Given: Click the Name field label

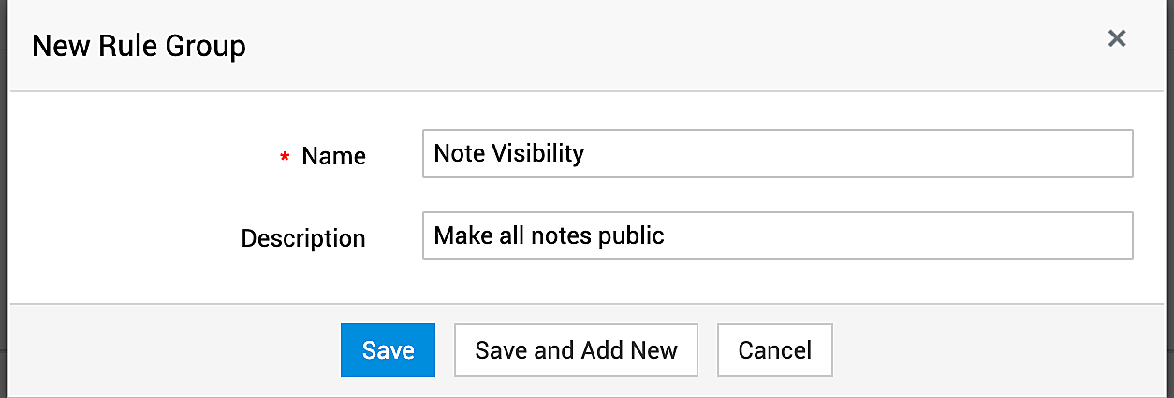Looking at the screenshot, I should (333, 157).
